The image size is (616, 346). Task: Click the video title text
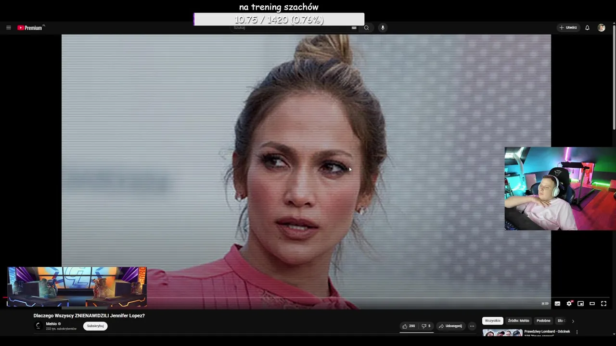point(89,316)
